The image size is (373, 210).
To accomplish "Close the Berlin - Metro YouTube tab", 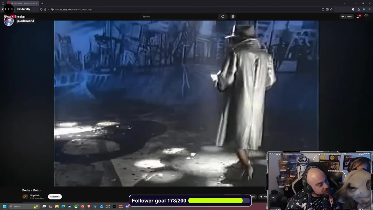I will pyautogui.click(x=37, y=3).
